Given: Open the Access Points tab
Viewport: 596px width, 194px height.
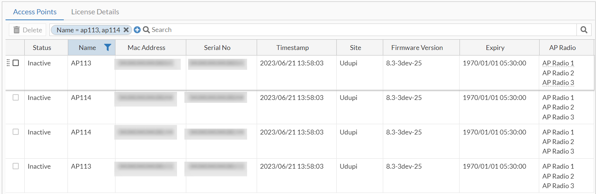Looking at the screenshot, I should point(35,12).
